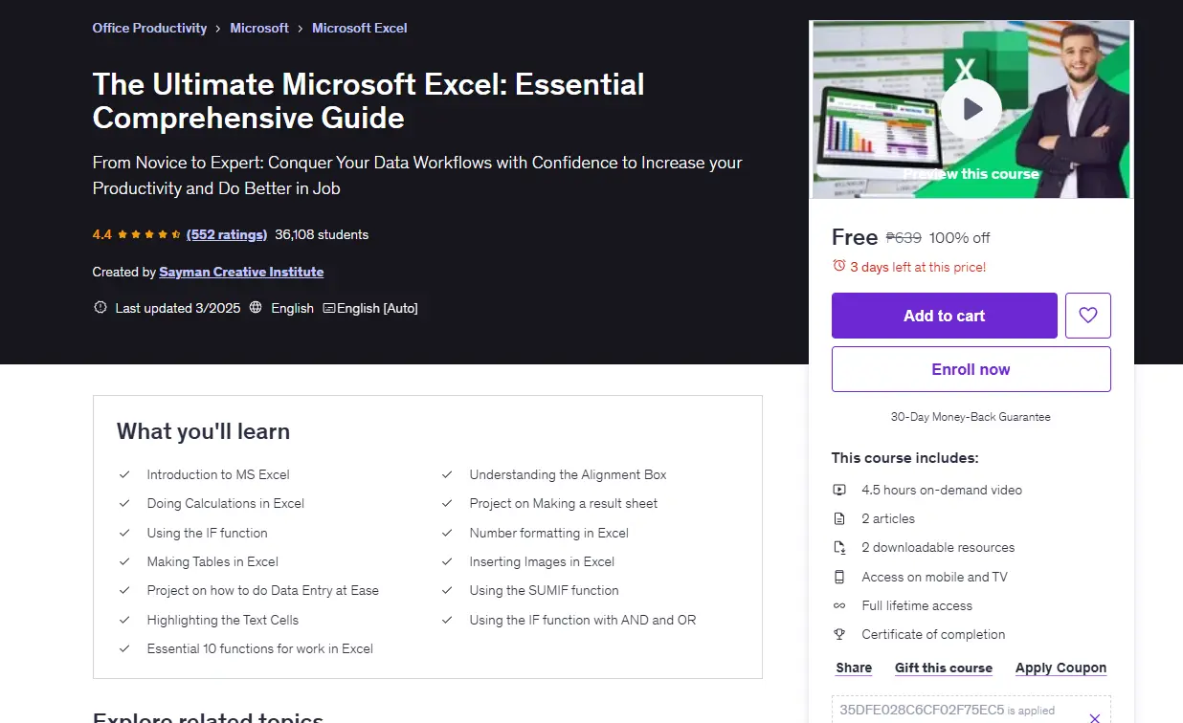
Task: Click 3 days left at this price
Action: tap(918, 267)
